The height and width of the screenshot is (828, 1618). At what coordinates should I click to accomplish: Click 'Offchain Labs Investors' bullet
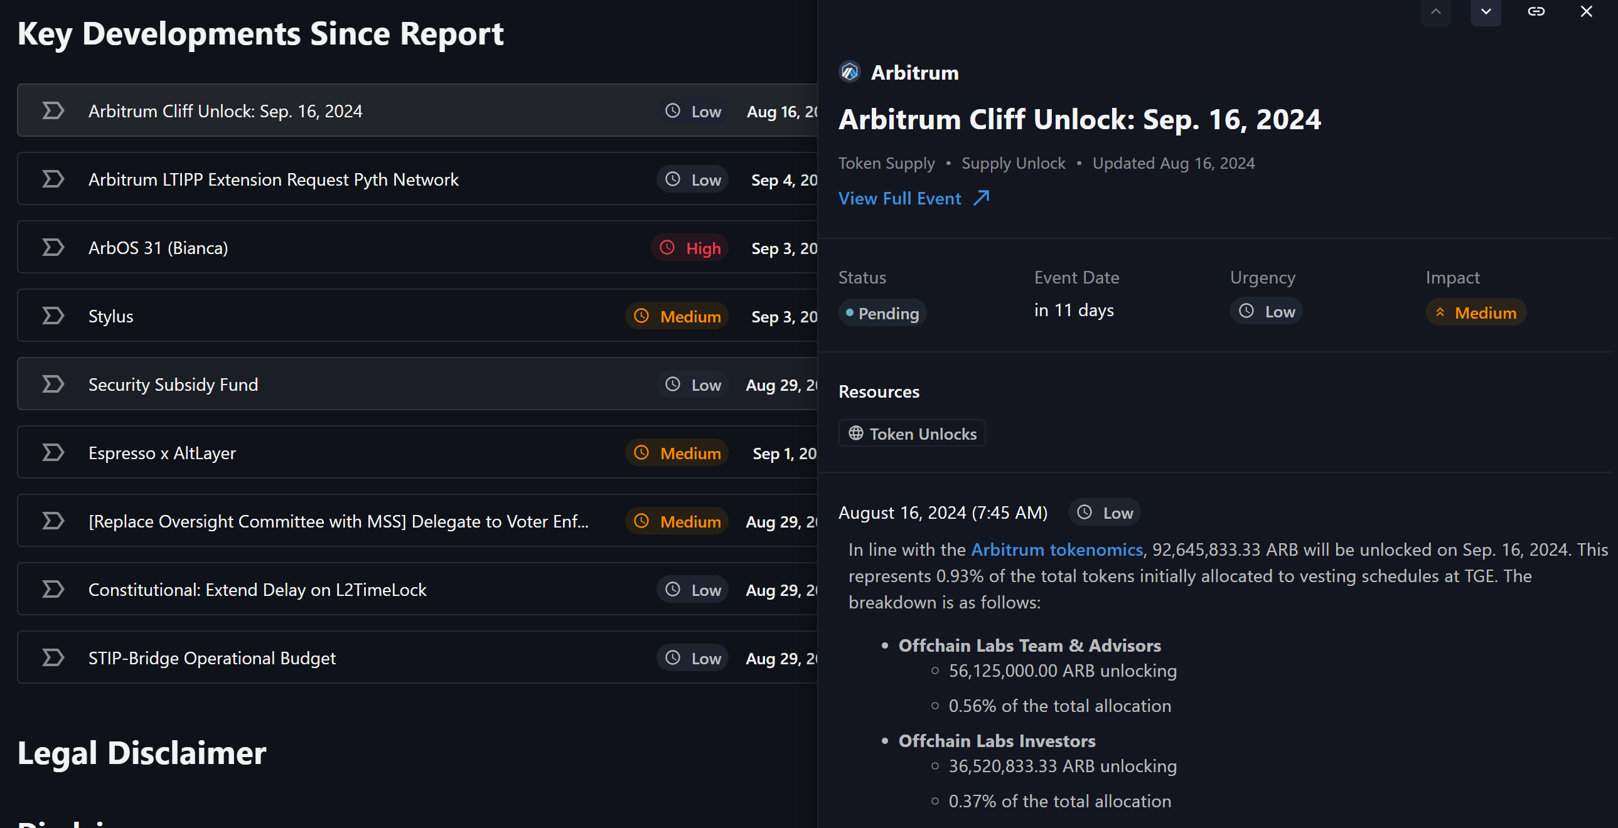(997, 741)
